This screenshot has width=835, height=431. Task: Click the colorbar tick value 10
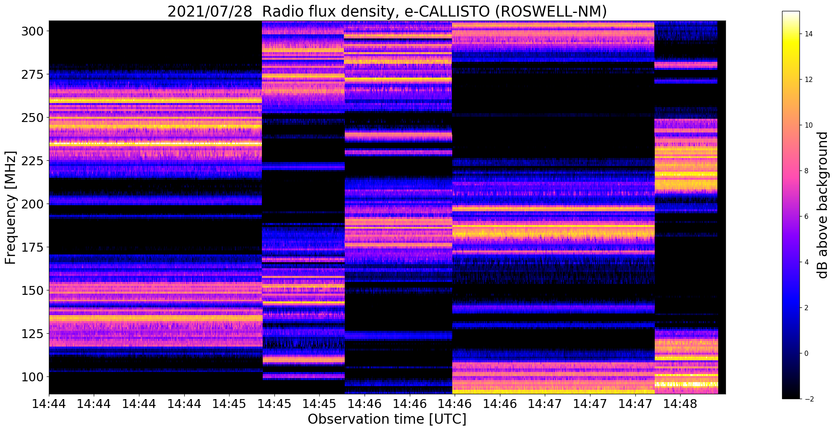pos(809,125)
